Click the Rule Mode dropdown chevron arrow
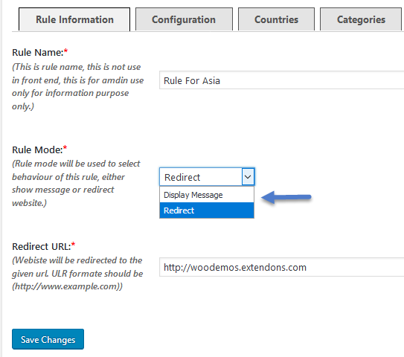The width and height of the screenshot is (404, 357). pos(248,177)
